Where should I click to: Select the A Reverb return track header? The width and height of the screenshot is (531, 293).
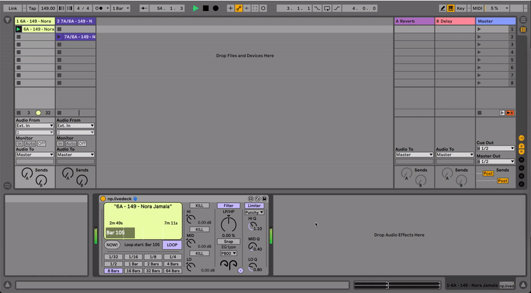point(414,21)
